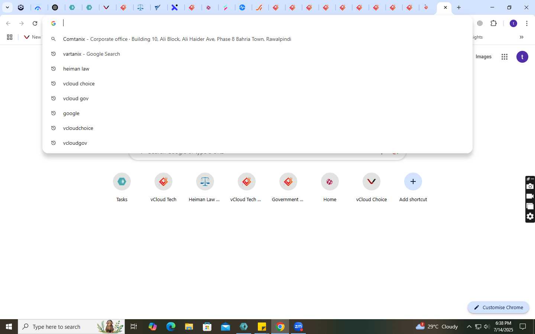
Task: Open the New bookmark with V icon
Action: point(32,37)
